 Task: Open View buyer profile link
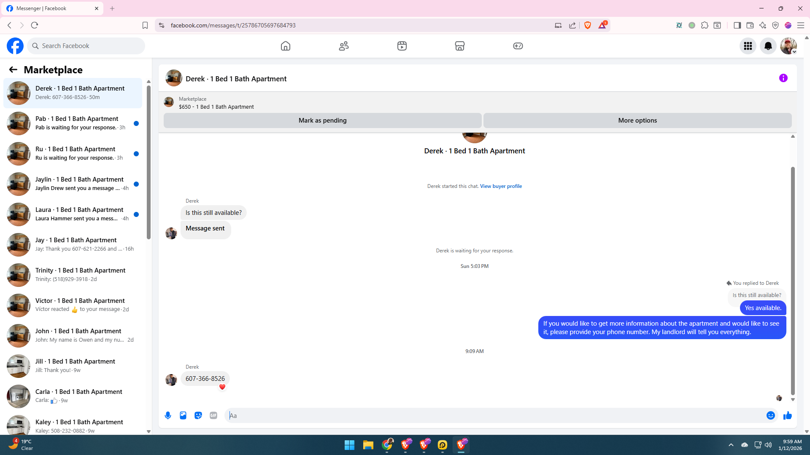pyautogui.click(x=501, y=186)
